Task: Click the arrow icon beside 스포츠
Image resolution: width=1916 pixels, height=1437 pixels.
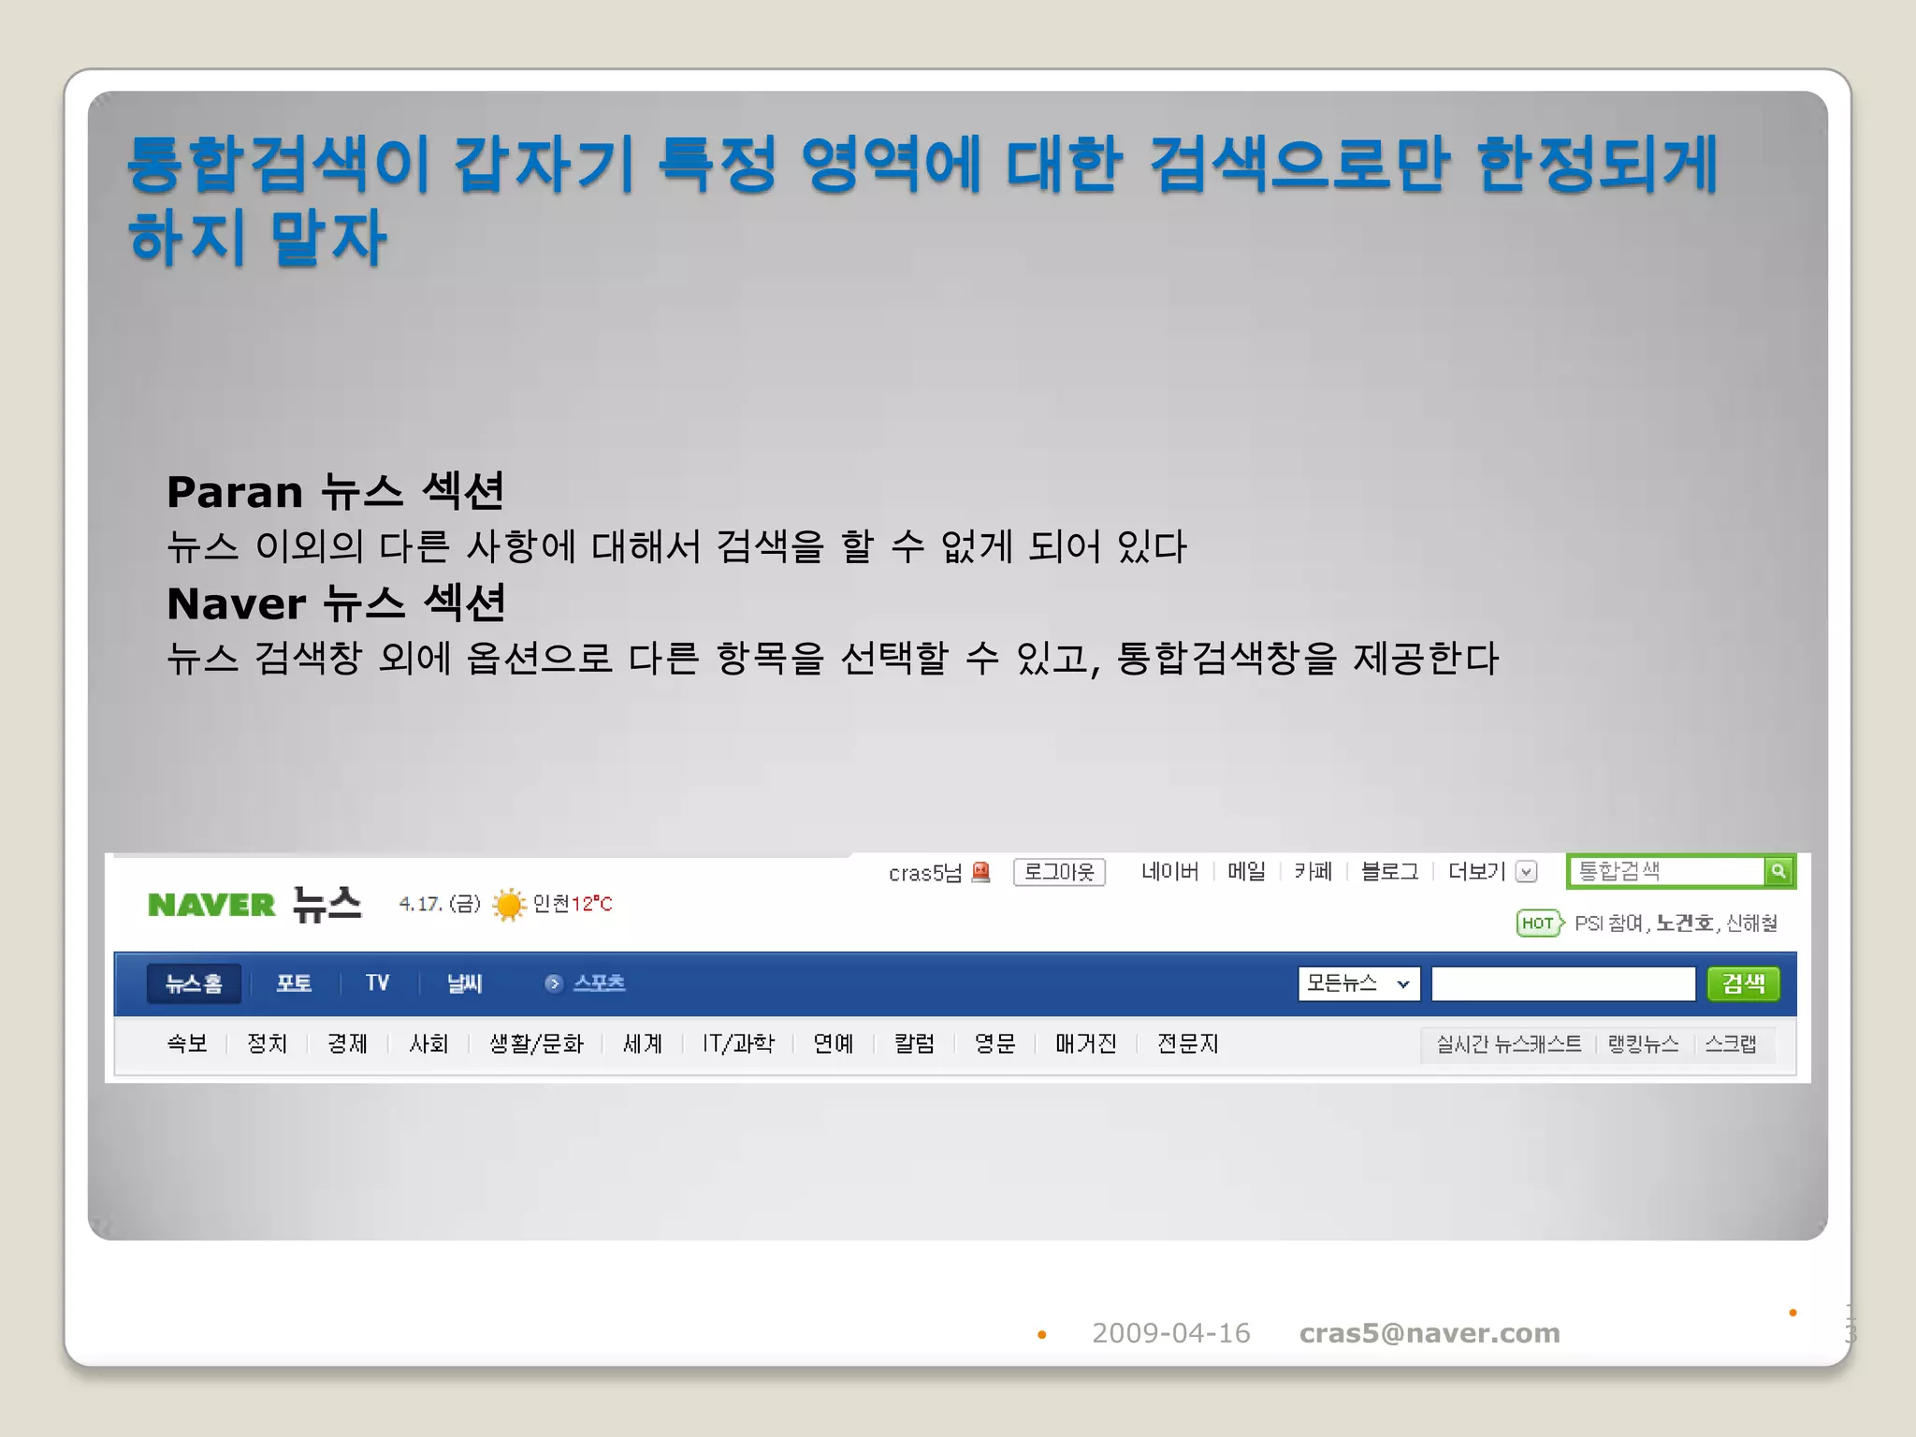Action: click(553, 983)
